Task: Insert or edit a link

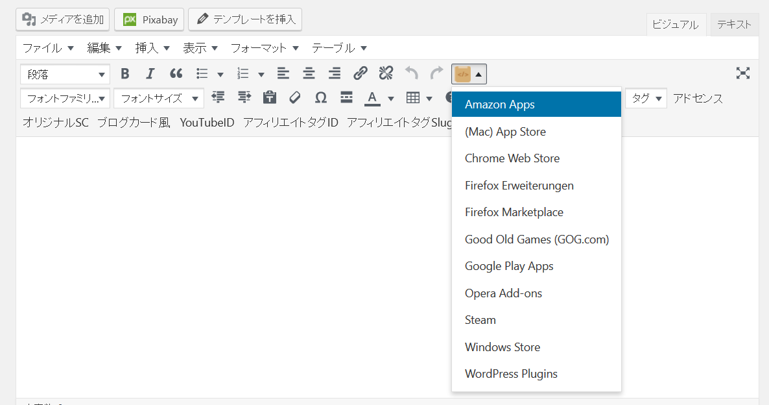Action: point(361,73)
